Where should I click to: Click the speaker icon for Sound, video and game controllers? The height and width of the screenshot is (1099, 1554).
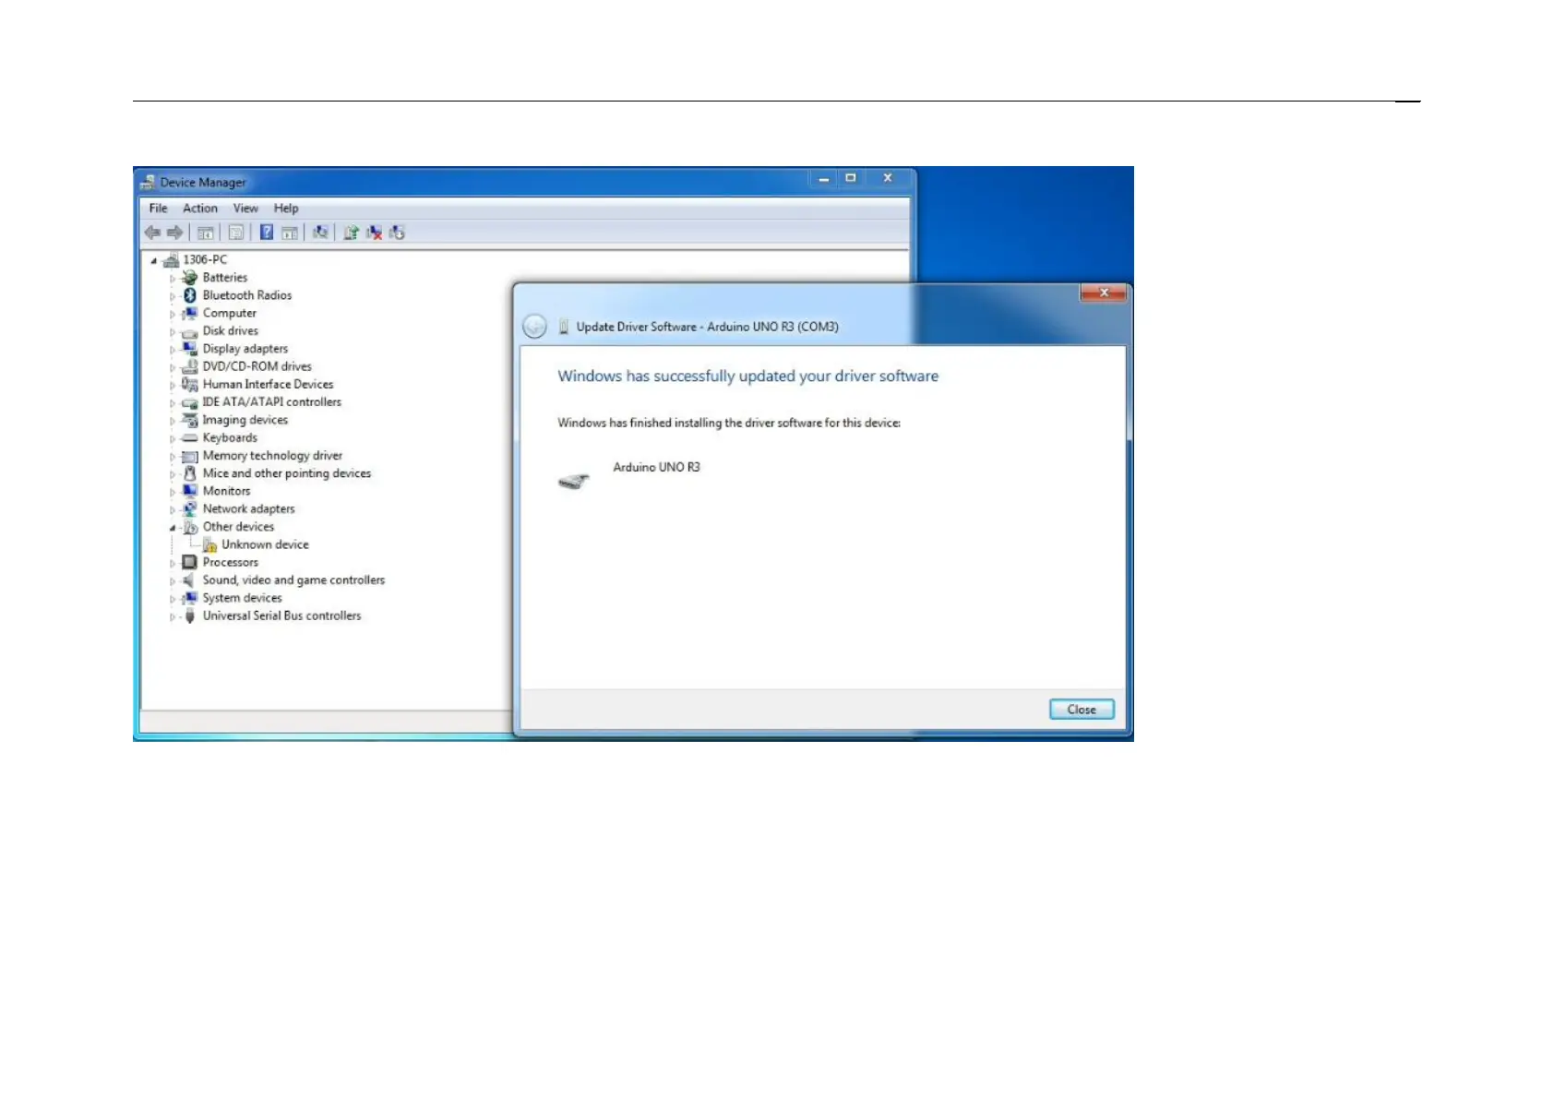pos(189,580)
